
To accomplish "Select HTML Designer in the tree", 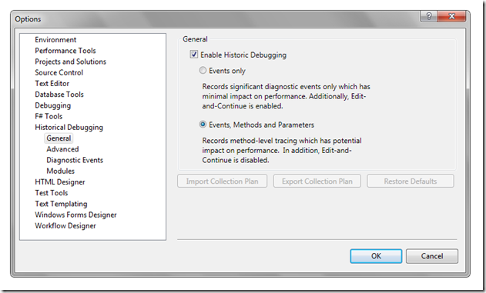I will coord(60,181).
